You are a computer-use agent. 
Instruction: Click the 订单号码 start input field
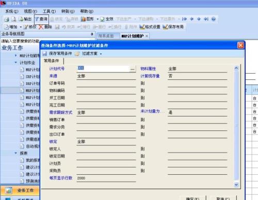(x=106, y=84)
